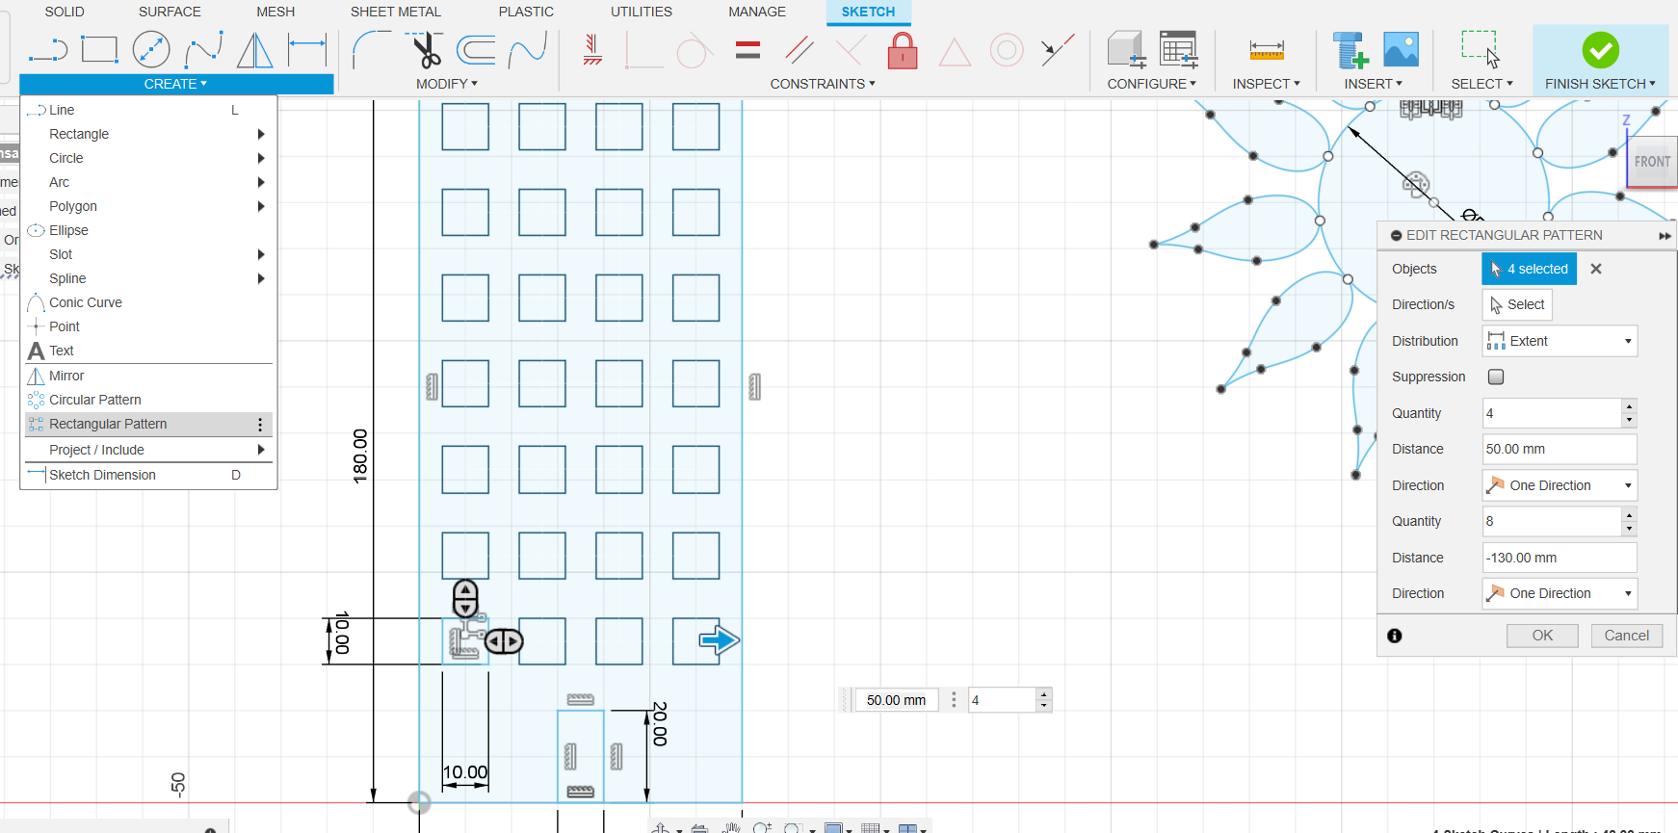Click the Parallel constraint icon
Viewport: 1678px width, 833px height.
pyautogui.click(x=800, y=49)
